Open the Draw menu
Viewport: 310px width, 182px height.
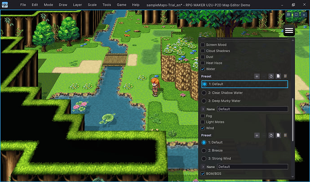point(63,5)
